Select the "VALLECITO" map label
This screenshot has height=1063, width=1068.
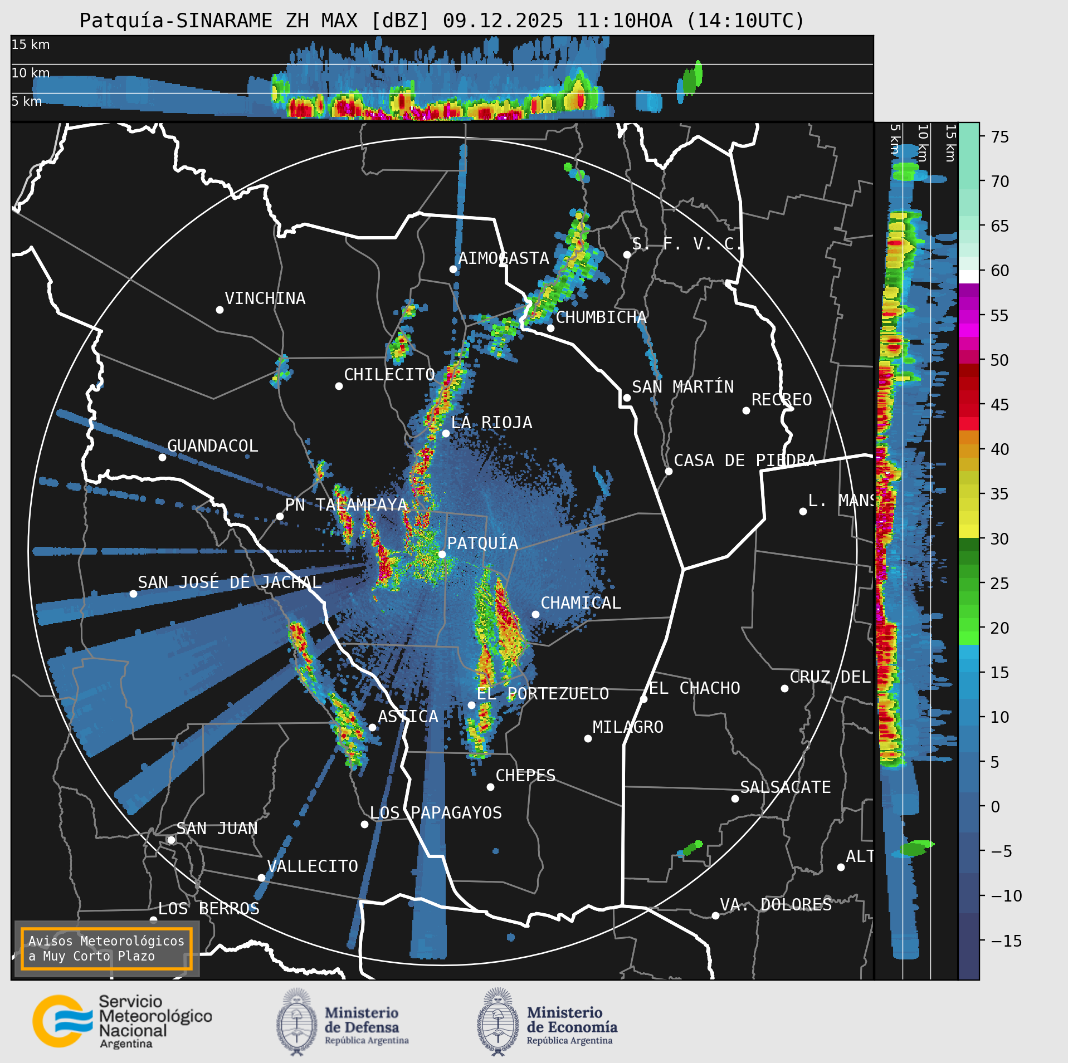(313, 866)
